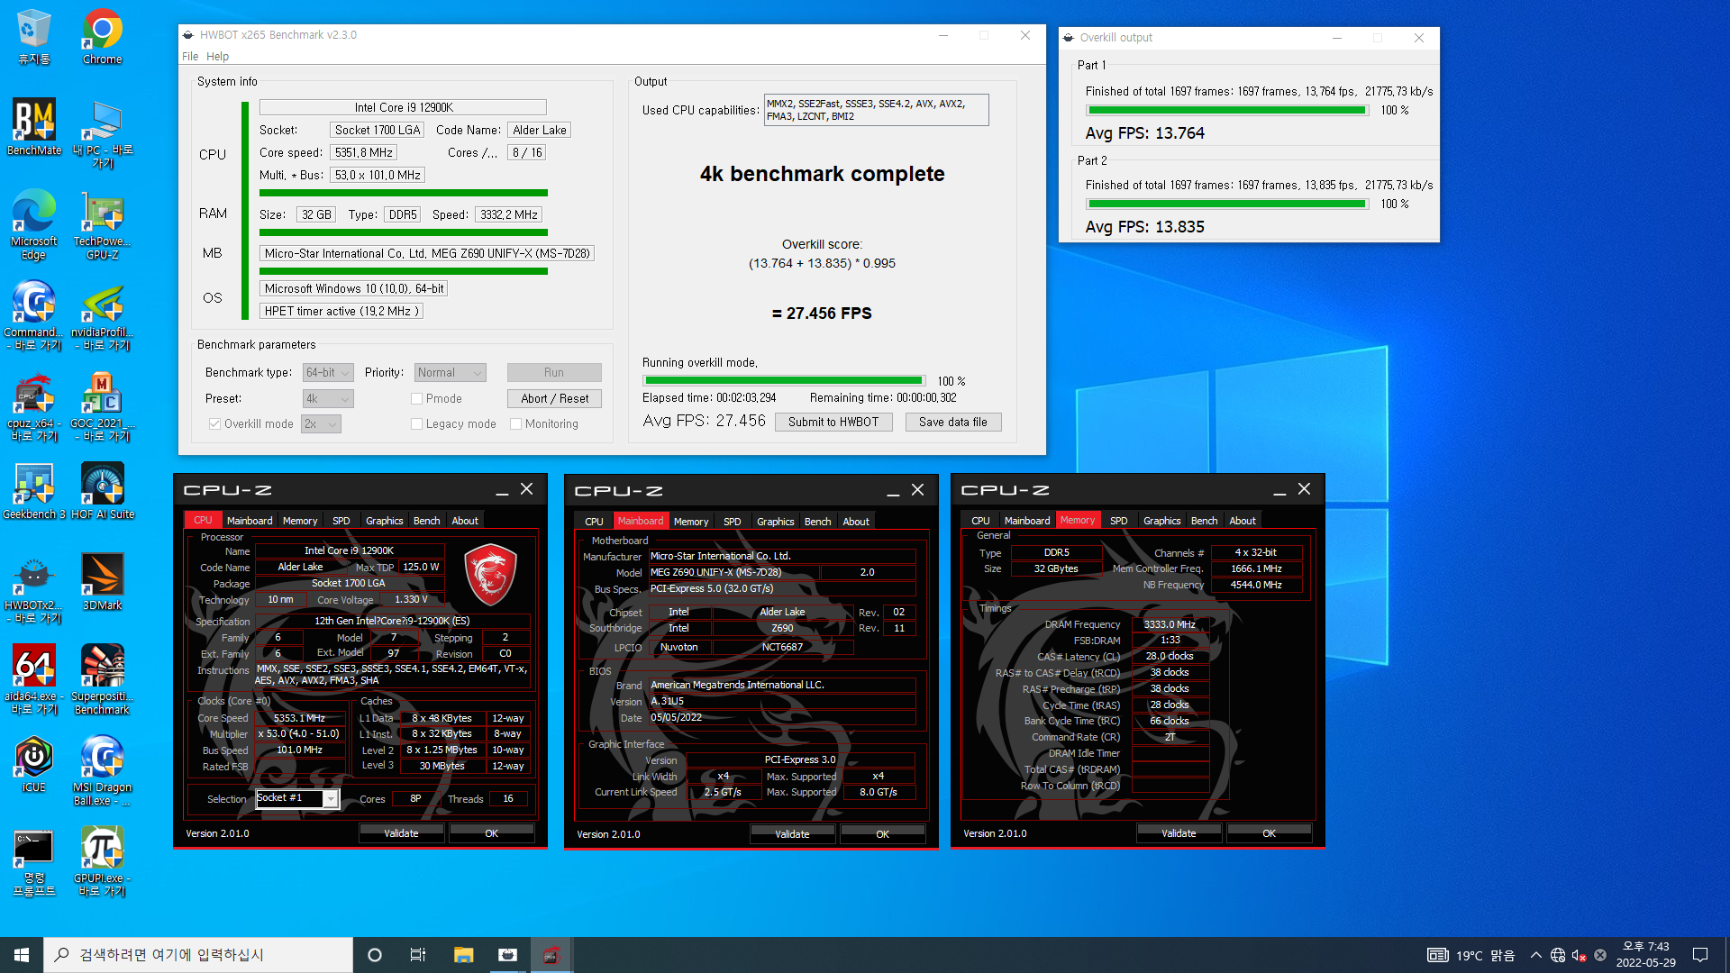Click Validate in left CPU-Z window

(x=401, y=833)
